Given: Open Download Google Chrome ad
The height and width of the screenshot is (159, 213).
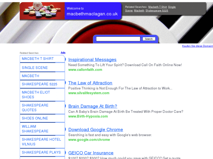Looking at the screenshot, I should tap(96, 130).
